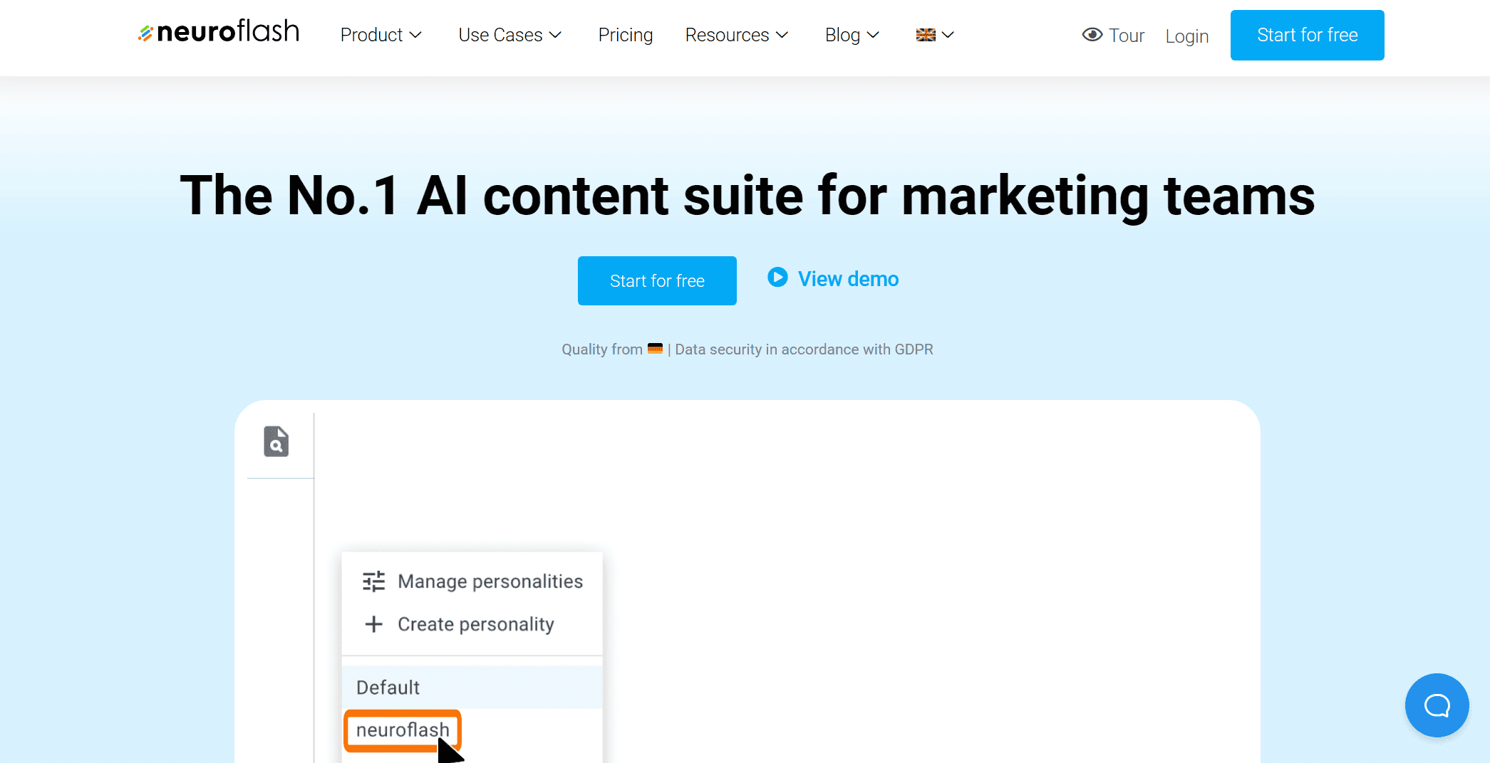Click the Login link
1490x763 pixels.
coord(1187,36)
